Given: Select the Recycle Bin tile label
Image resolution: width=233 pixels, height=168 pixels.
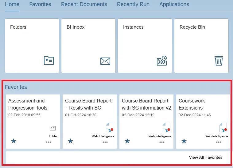Looking at the screenshot, I should (192, 27).
